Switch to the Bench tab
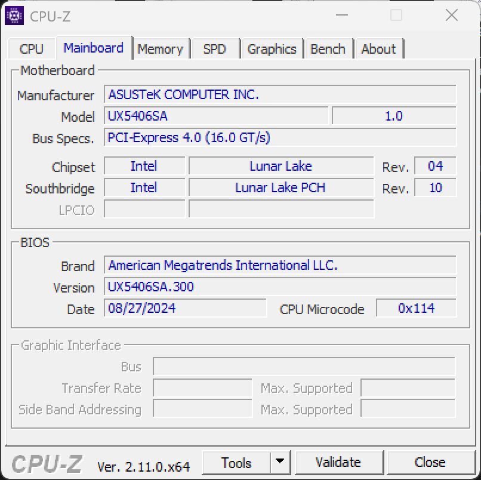The width and height of the screenshot is (481, 480). (x=328, y=48)
